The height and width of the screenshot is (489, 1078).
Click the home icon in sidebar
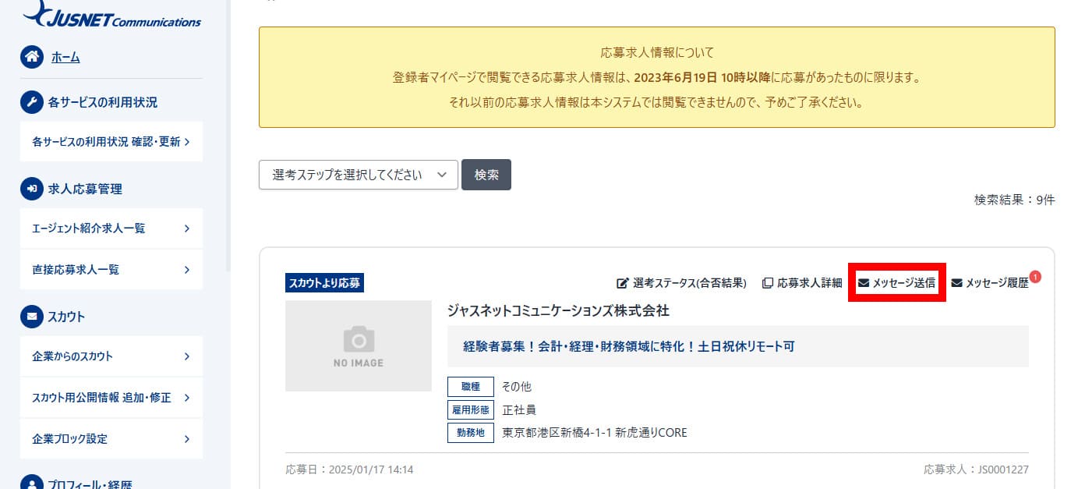31,57
